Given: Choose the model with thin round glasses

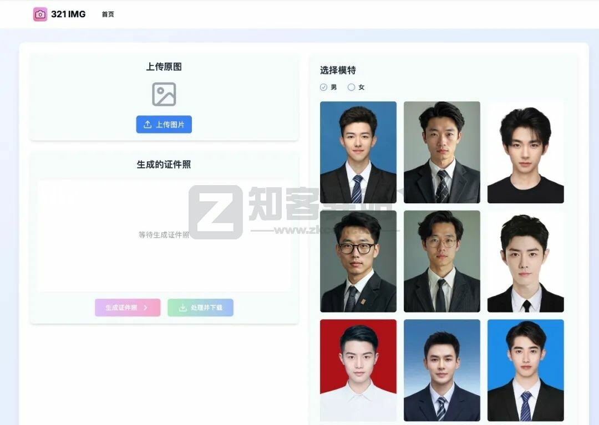Looking at the screenshot, I should tap(442, 262).
